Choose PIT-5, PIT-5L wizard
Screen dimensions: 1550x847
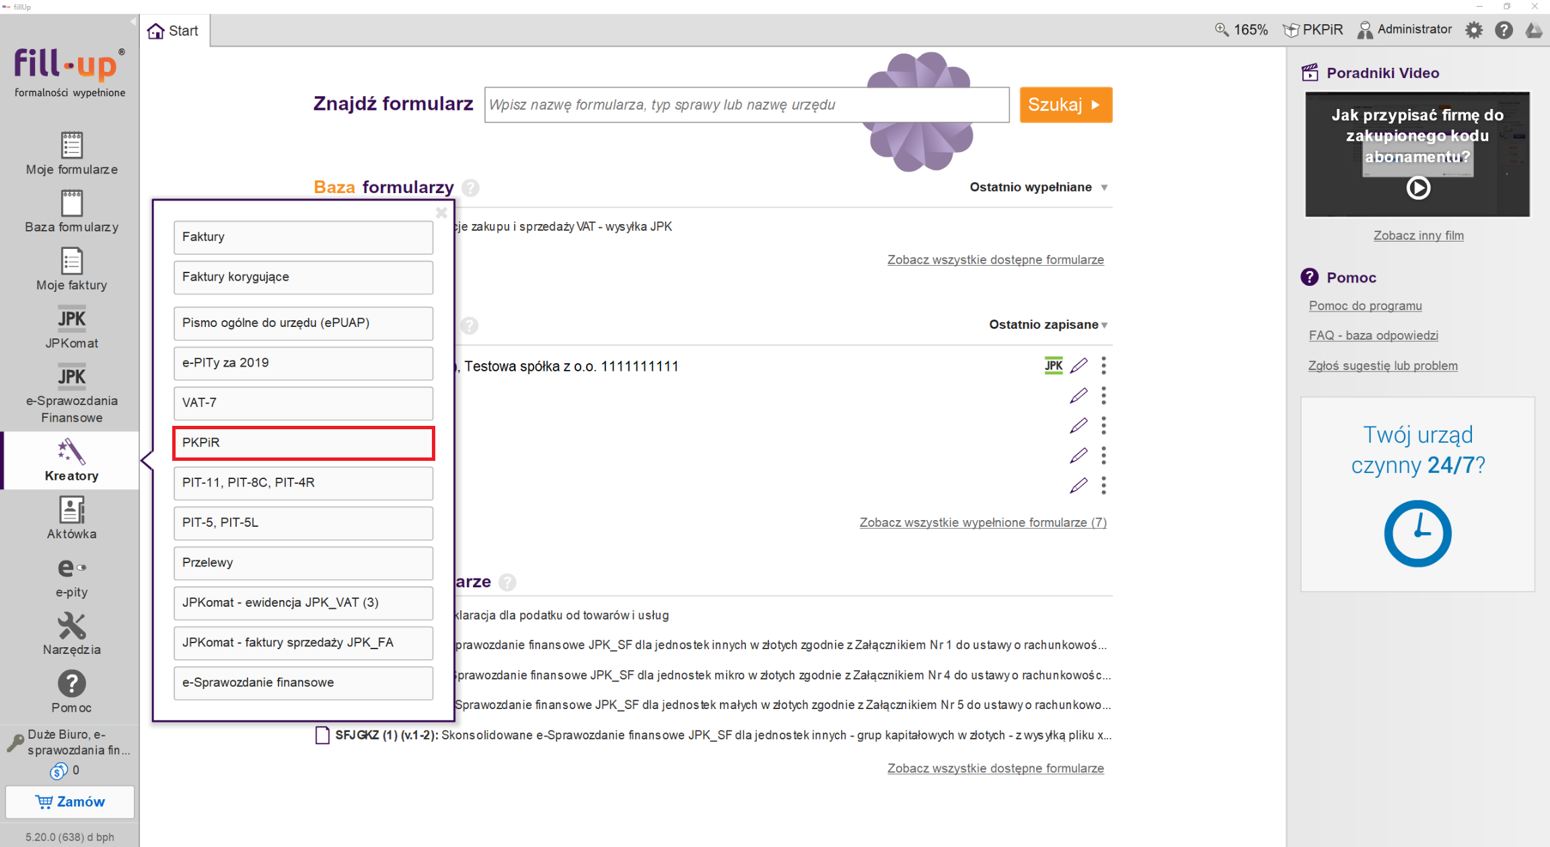(x=303, y=523)
